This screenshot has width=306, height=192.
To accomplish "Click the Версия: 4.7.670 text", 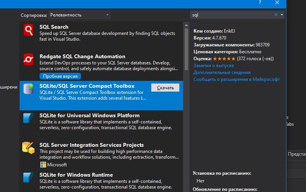I will 210,38.
